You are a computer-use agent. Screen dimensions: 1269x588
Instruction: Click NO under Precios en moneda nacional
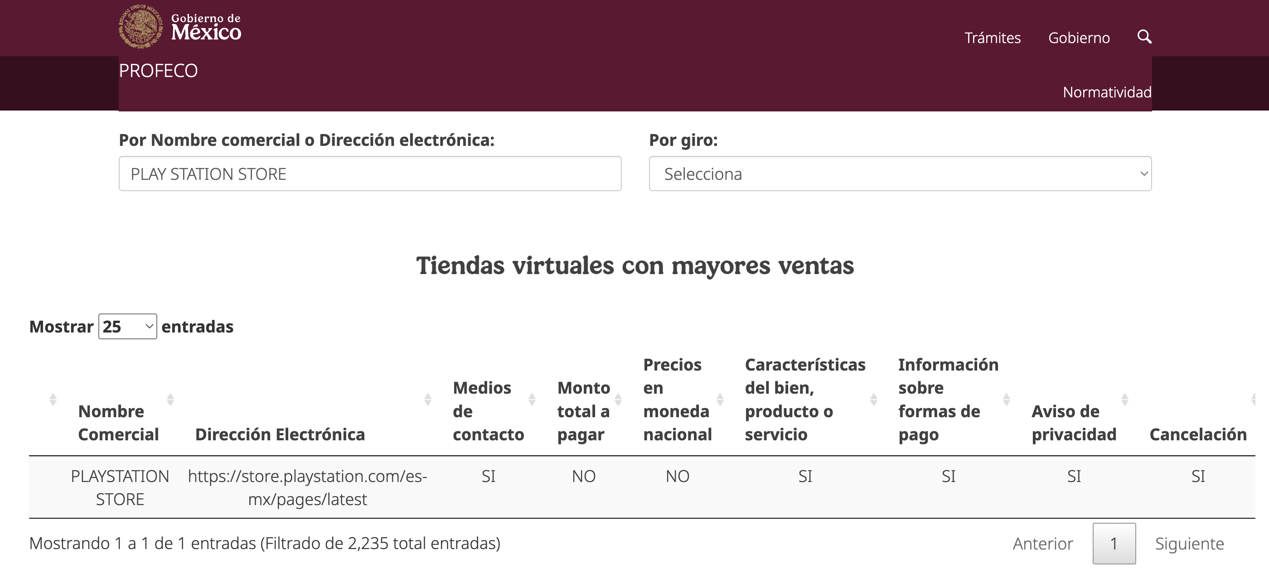tap(678, 476)
